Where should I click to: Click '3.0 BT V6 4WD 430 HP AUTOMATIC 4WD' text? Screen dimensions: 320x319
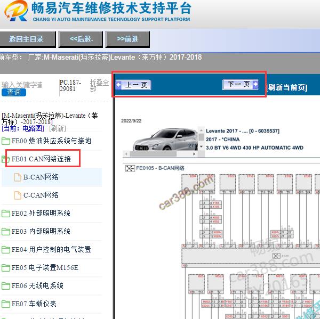[254, 148]
